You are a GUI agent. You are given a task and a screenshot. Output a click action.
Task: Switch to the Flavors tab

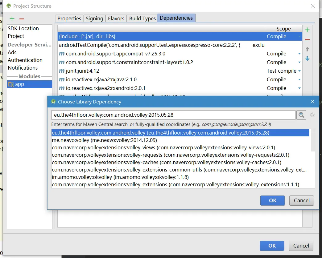pyautogui.click(x=116, y=18)
